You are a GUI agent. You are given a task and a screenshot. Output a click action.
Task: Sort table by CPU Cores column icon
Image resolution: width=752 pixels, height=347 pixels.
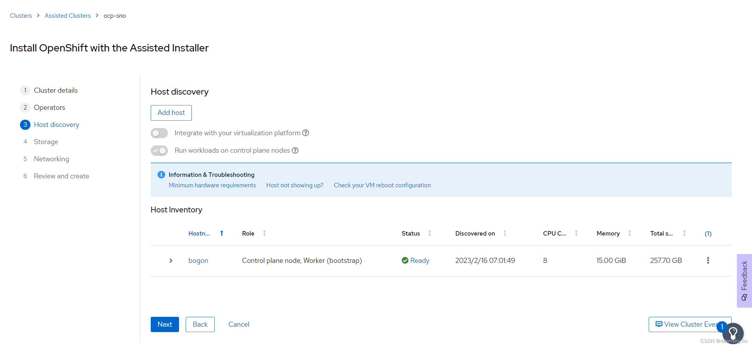tap(576, 233)
